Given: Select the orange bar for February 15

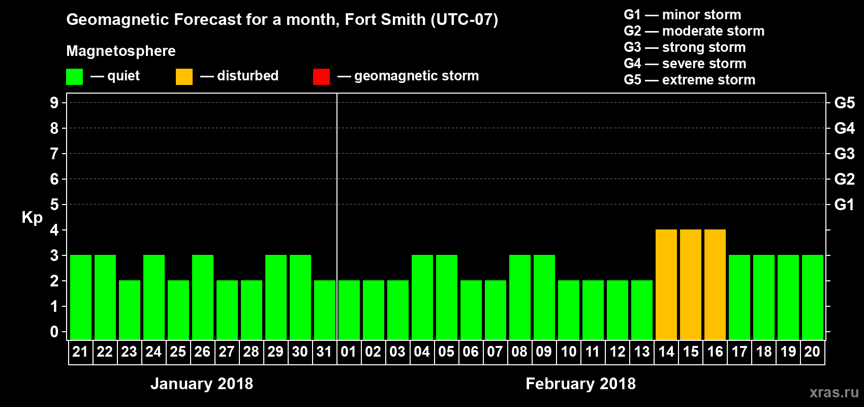Looking at the screenshot, I should coord(691,284).
